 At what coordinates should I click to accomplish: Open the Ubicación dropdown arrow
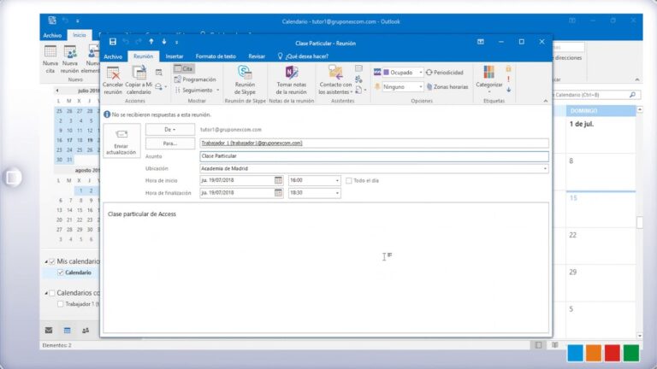click(x=545, y=168)
